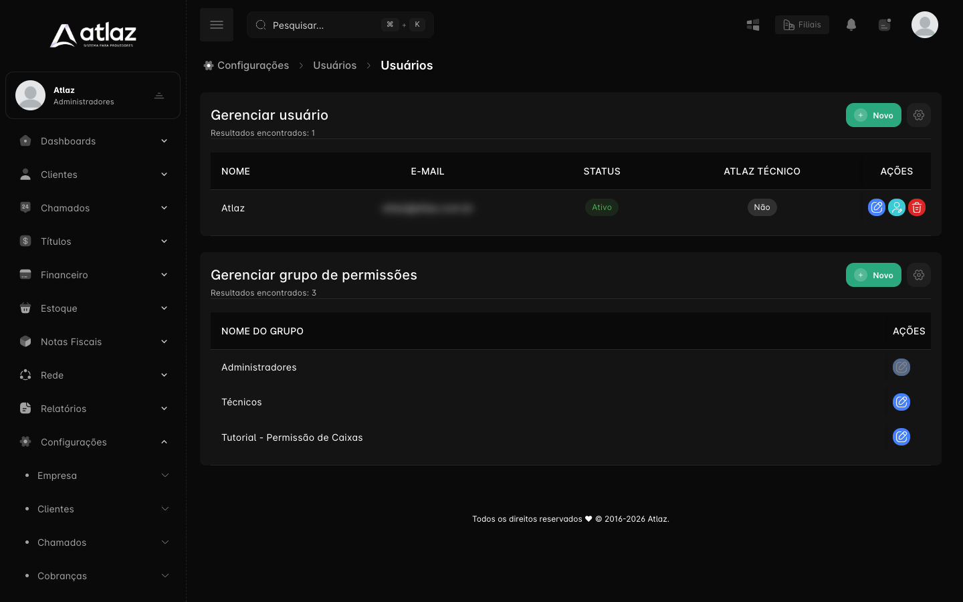Open the Relatórios sidebar menu

(x=93, y=409)
